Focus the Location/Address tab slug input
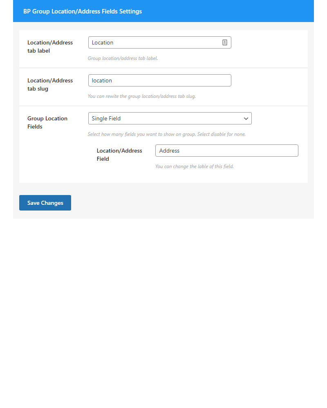 click(x=159, y=80)
